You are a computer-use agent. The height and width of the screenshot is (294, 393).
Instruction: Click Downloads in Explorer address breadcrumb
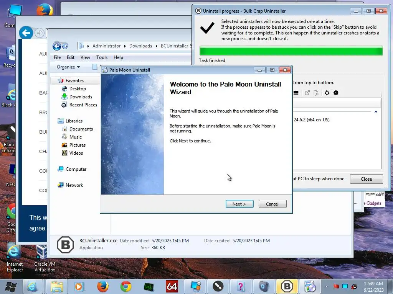point(140,46)
